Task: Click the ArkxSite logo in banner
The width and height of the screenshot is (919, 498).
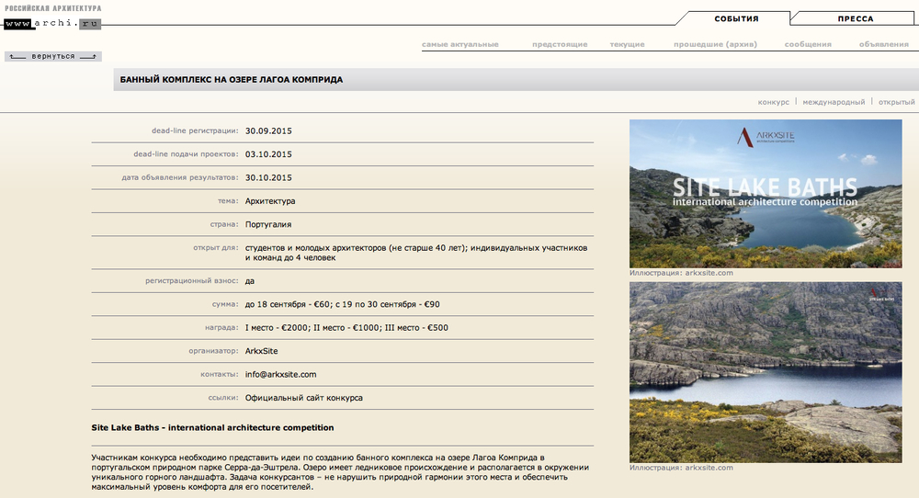Action: click(x=766, y=137)
